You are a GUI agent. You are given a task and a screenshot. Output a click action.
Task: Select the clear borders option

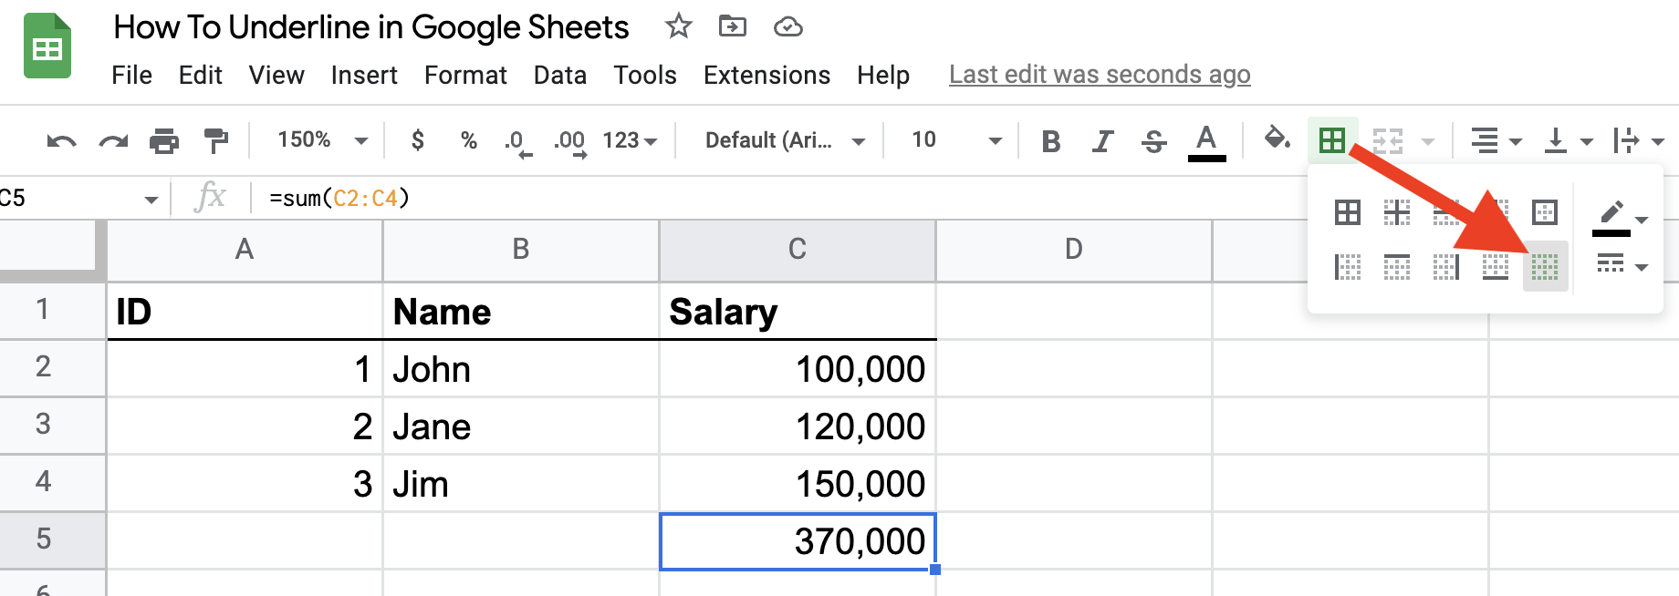pyautogui.click(x=1545, y=267)
